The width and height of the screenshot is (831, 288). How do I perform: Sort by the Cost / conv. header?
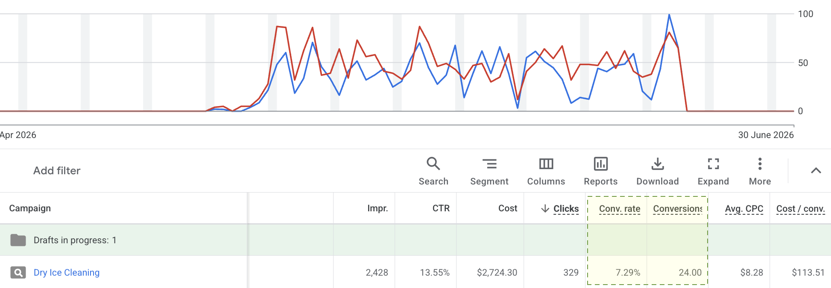point(800,209)
